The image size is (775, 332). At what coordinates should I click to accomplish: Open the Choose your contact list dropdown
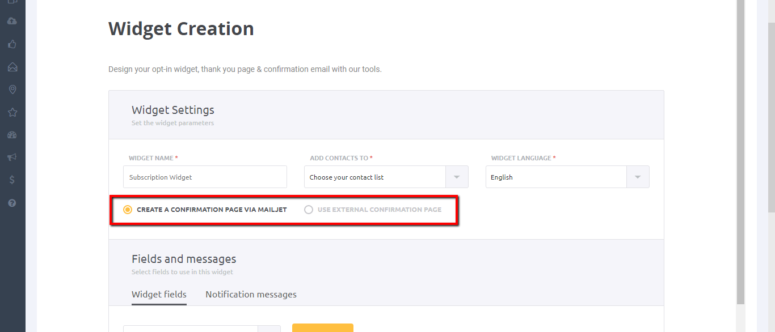pyautogui.click(x=386, y=177)
